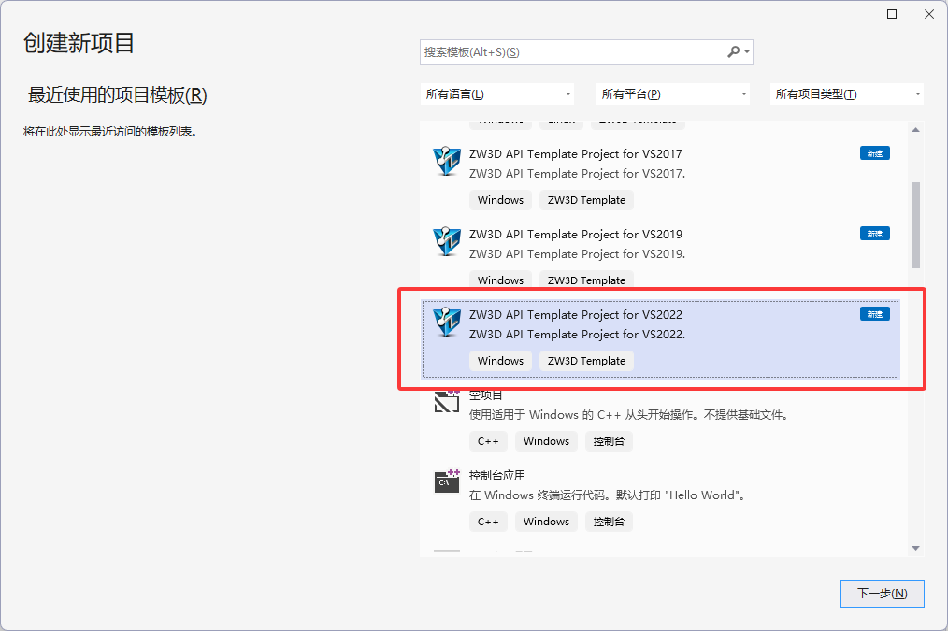Open the 所有平台 platform filter dropdown
The image size is (948, 631).
[673, 94]
